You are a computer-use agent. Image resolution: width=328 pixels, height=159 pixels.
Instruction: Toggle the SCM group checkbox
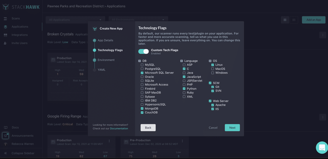point(210,83)
